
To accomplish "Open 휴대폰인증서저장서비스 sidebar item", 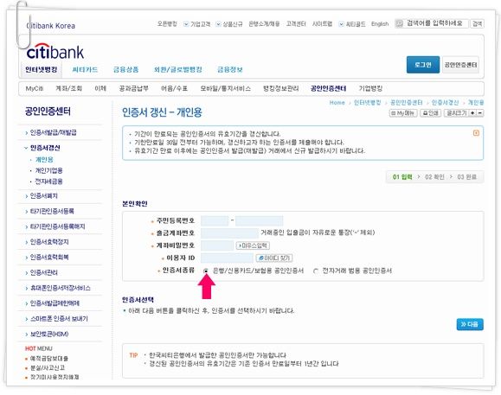I will coord(58,288).
